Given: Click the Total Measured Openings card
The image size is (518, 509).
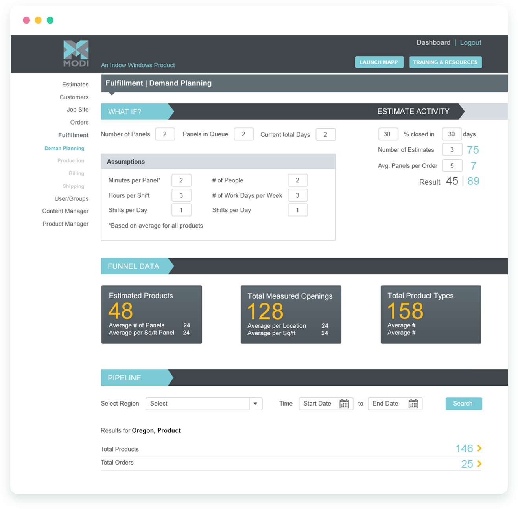Looking at the screenshot, I should tap(291, 314).
